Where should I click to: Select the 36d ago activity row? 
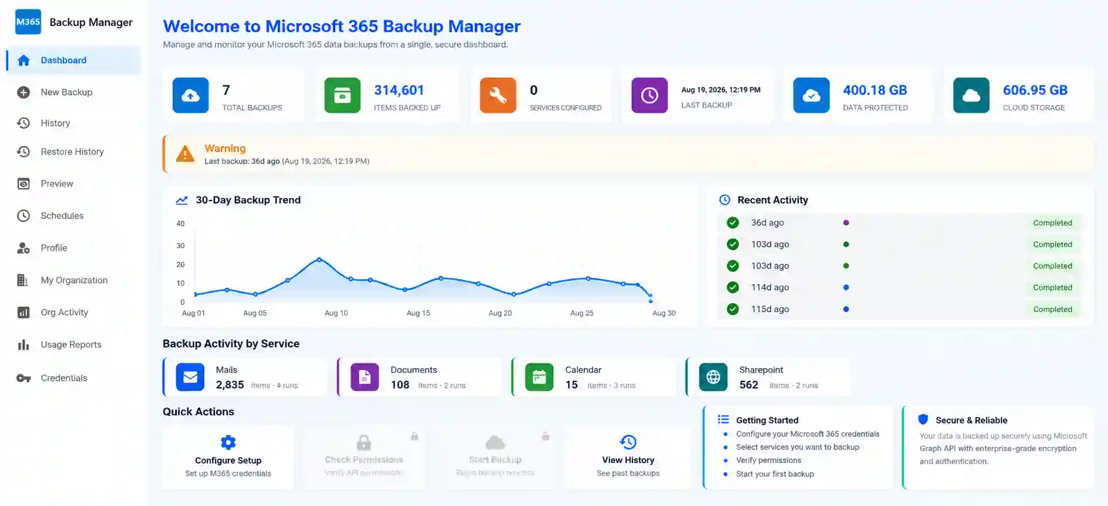pos(900,223)
